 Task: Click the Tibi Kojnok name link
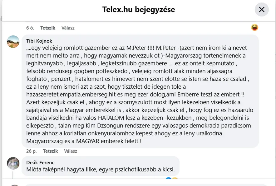39,41
